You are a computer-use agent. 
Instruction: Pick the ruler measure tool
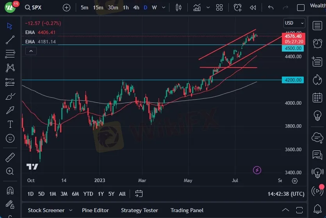click(x=10, y=157)
